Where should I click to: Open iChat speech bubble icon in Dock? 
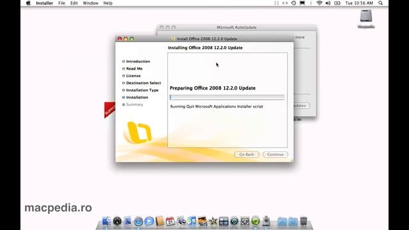click(149, 221)
